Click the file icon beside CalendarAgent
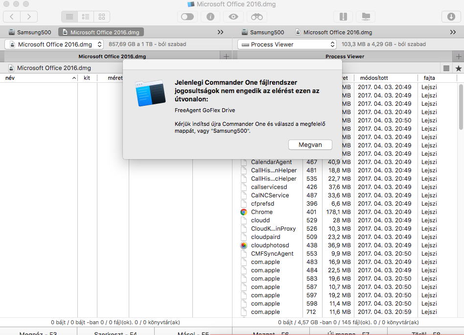This screenshot has width=464, height=335. [244, 162]
